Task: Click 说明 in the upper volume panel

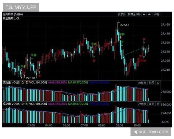Action: click(151, 83)
